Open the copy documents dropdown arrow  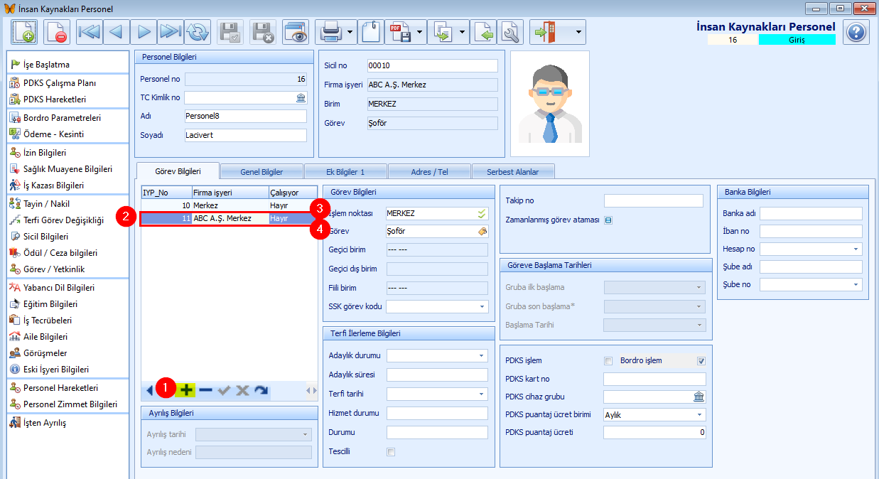pyautogui.click(x=463, y=32)
